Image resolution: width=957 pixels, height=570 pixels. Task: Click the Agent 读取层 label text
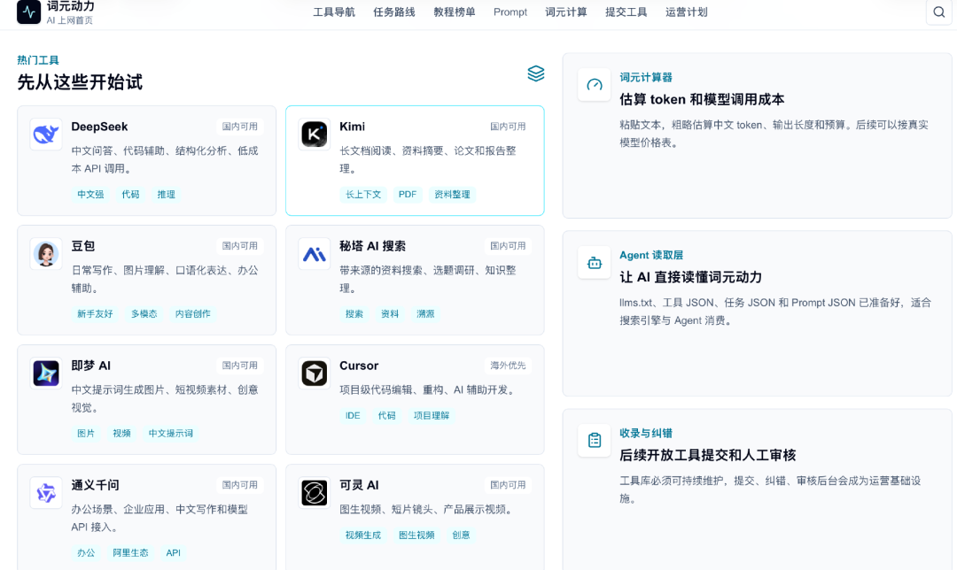pyautogui.click(x=651, y=256)
